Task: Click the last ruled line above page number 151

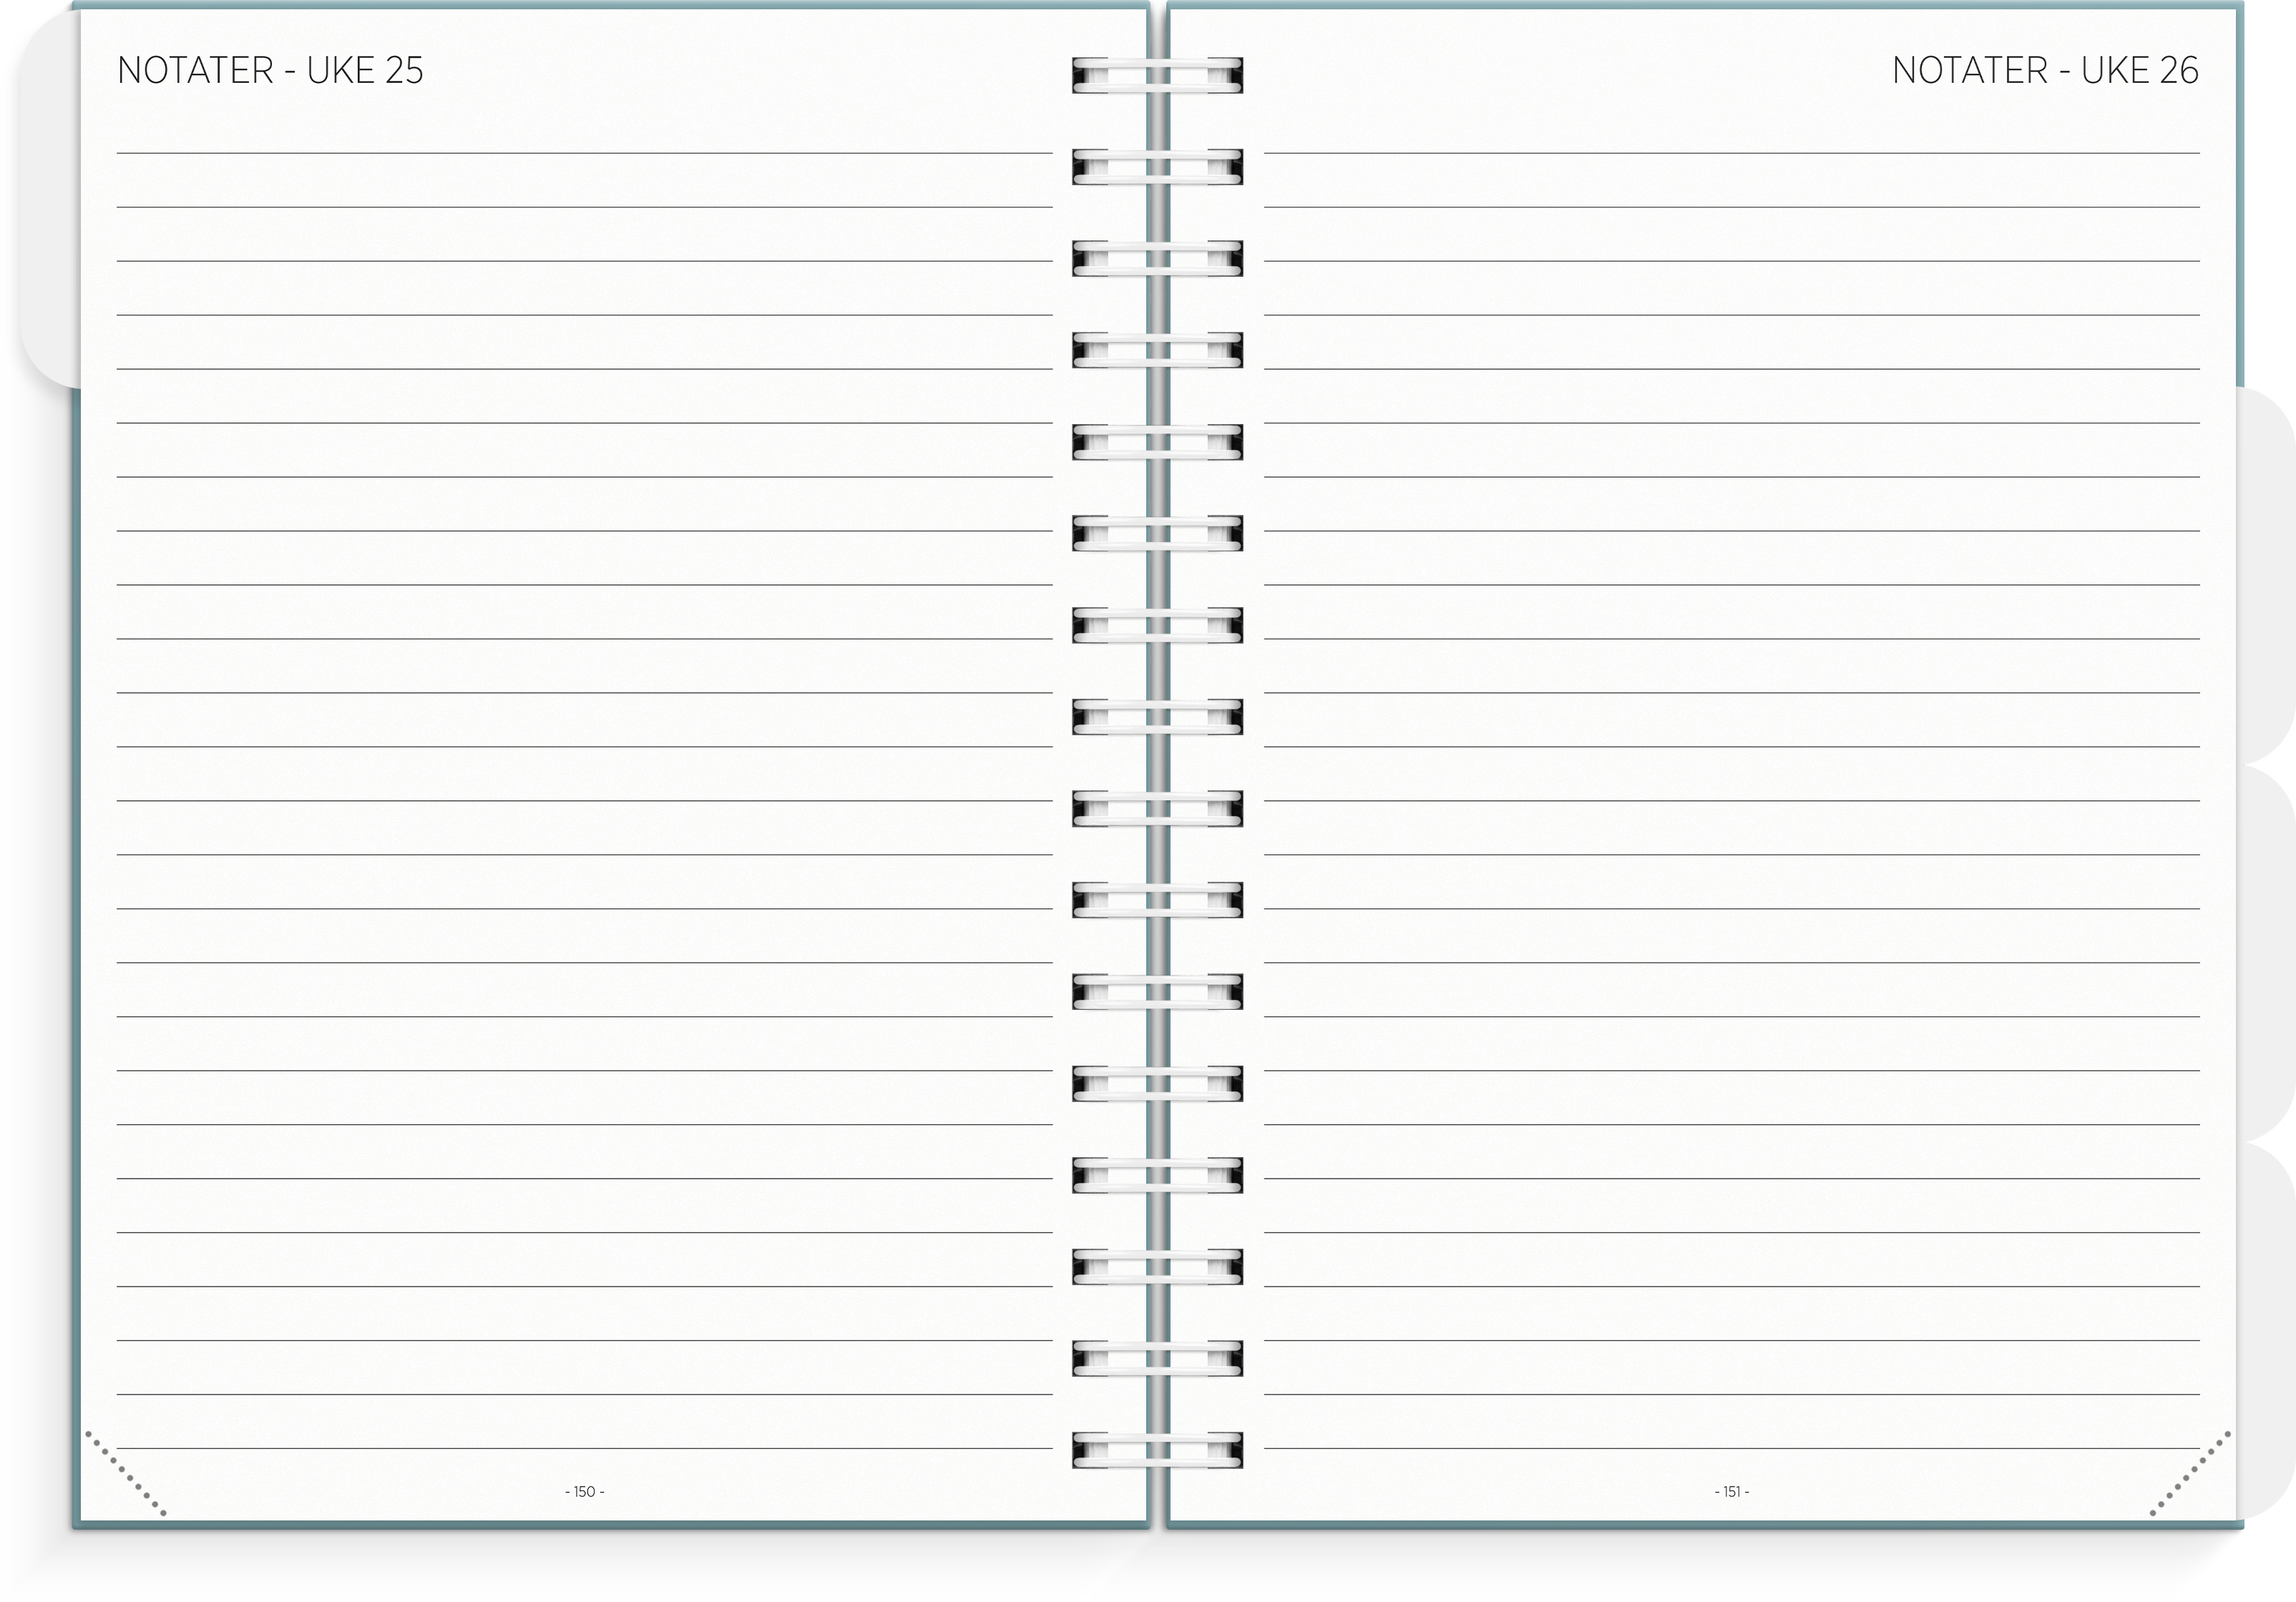Action: coord(1731,1448)
